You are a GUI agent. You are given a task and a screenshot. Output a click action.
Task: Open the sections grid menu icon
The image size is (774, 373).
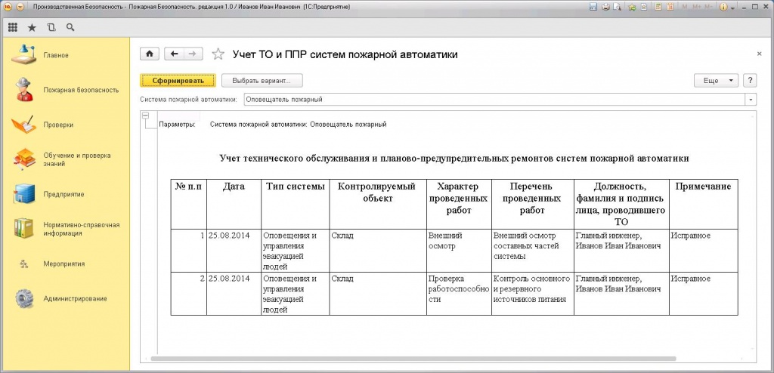click(12, 27)
